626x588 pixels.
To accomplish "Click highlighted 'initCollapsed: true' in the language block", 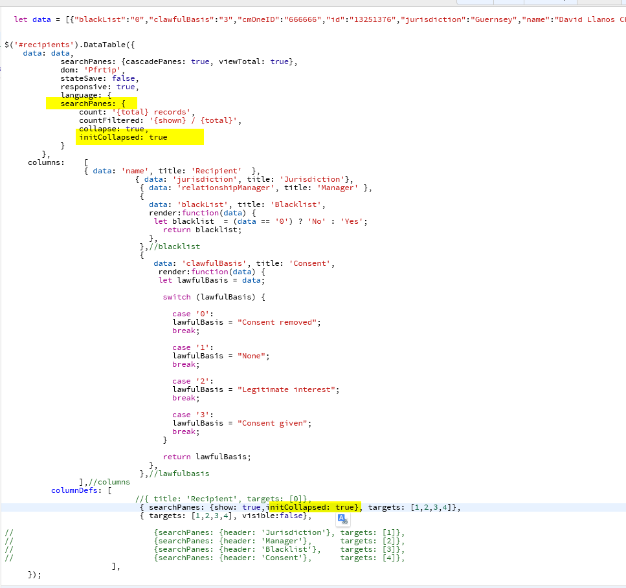I will click(x=123, y=137).
